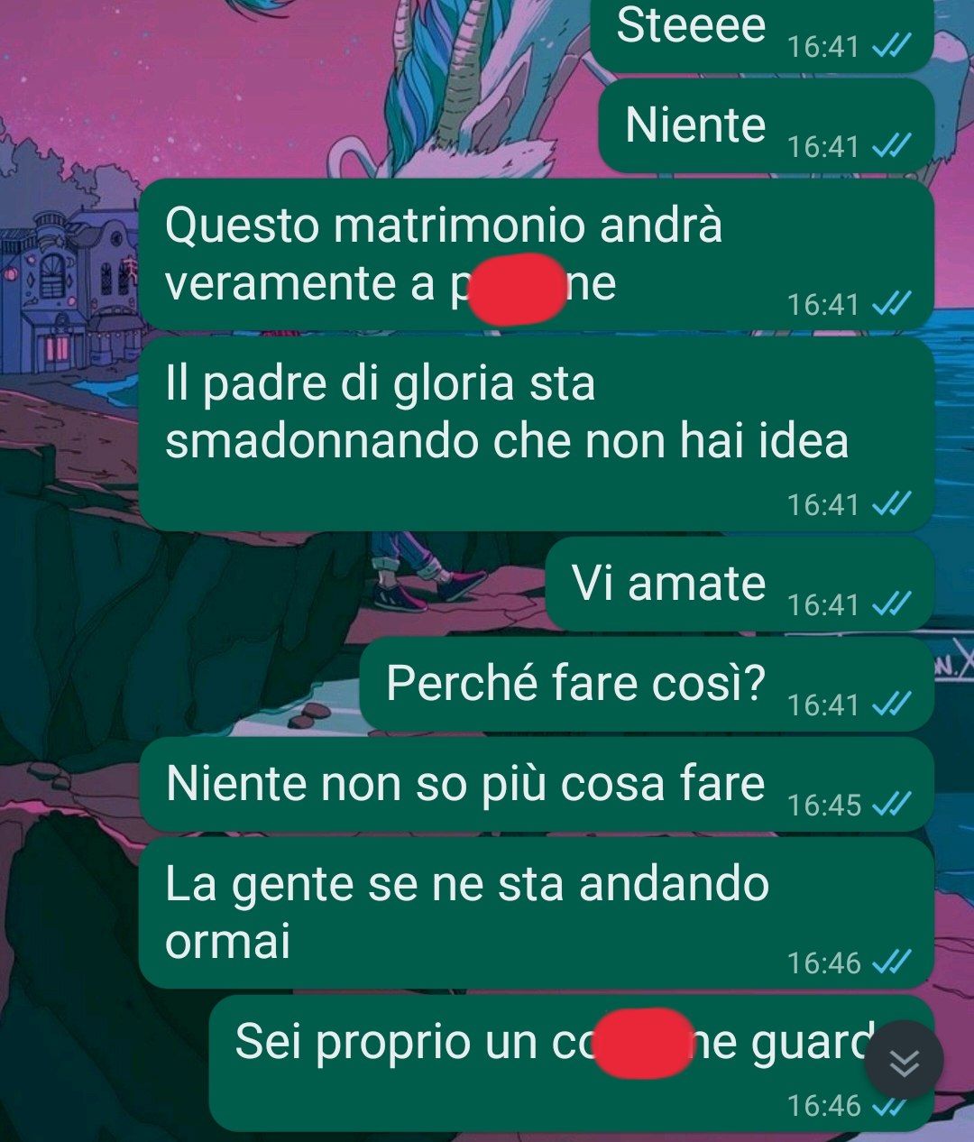The height and width of the screenshot is (1142, 974).
Task: Select the 'Vi amate' message bubble
Action: [x=740, y=585]
